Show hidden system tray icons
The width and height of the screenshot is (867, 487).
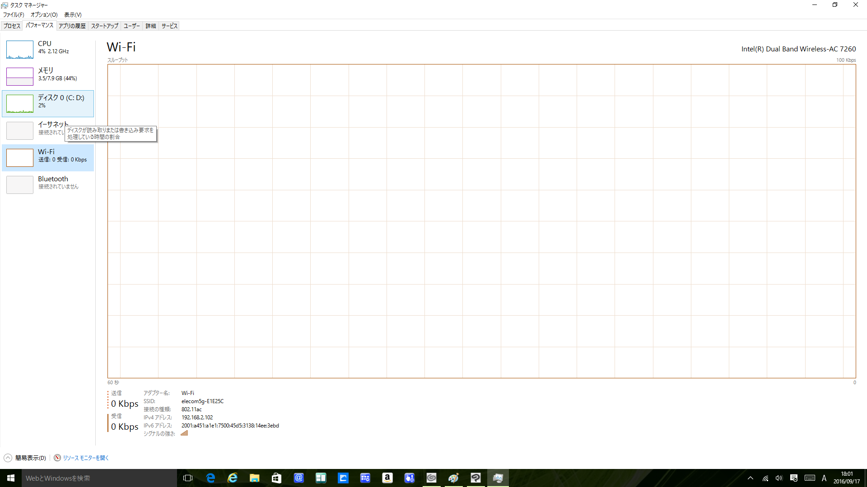(x=750, y=478)
